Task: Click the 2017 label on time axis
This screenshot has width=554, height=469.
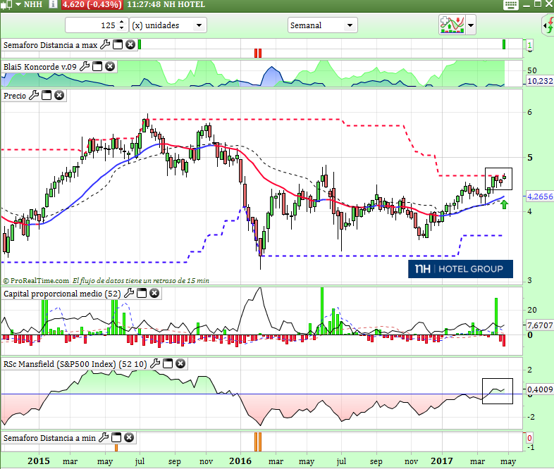Action: coord(442,461)
